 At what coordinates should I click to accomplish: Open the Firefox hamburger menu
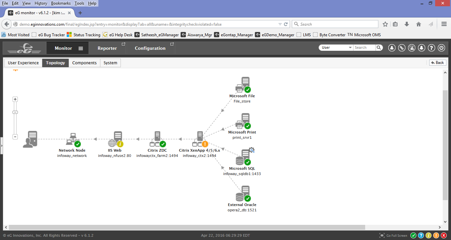click(444, 24)
